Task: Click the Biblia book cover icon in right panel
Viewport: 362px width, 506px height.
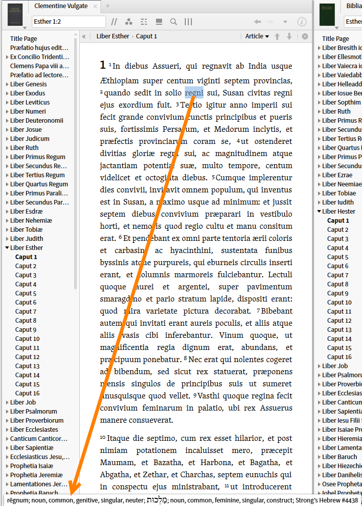Action: tap(327, 15)
